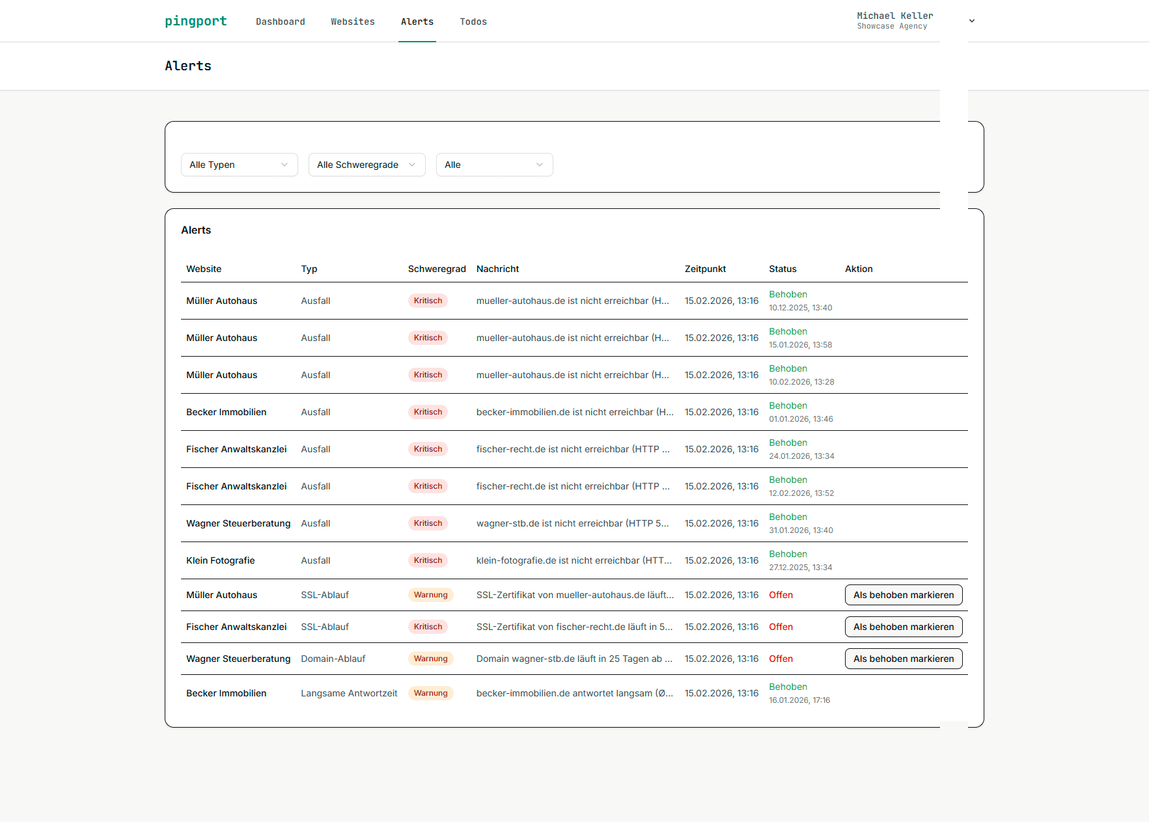Open the Websites section
The height and width of the screenshot is (822, 1149).
click(x=352, y=21)
